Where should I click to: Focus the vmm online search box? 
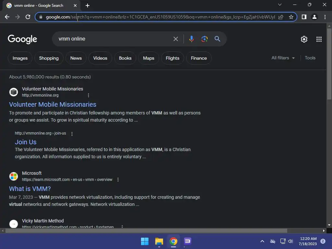click(x=114, y=39)
